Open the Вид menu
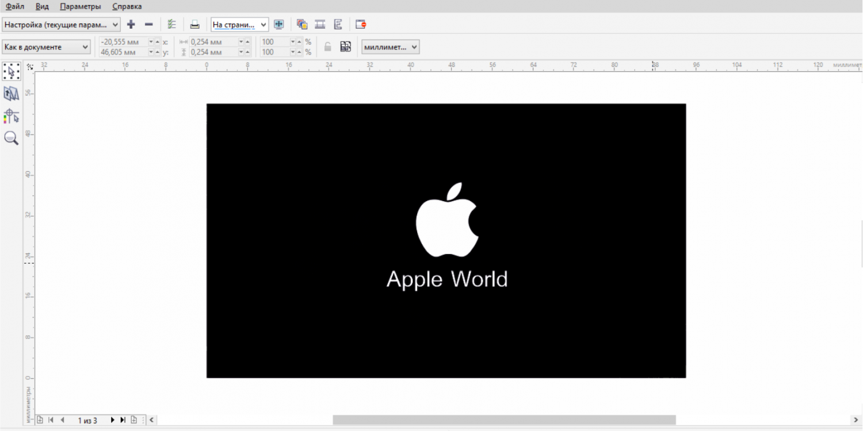Image resolution: width=863 pixels, height=431 pixels. pos(42,6)
